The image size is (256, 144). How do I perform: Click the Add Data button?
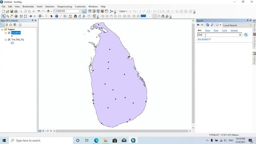(48, 11)
